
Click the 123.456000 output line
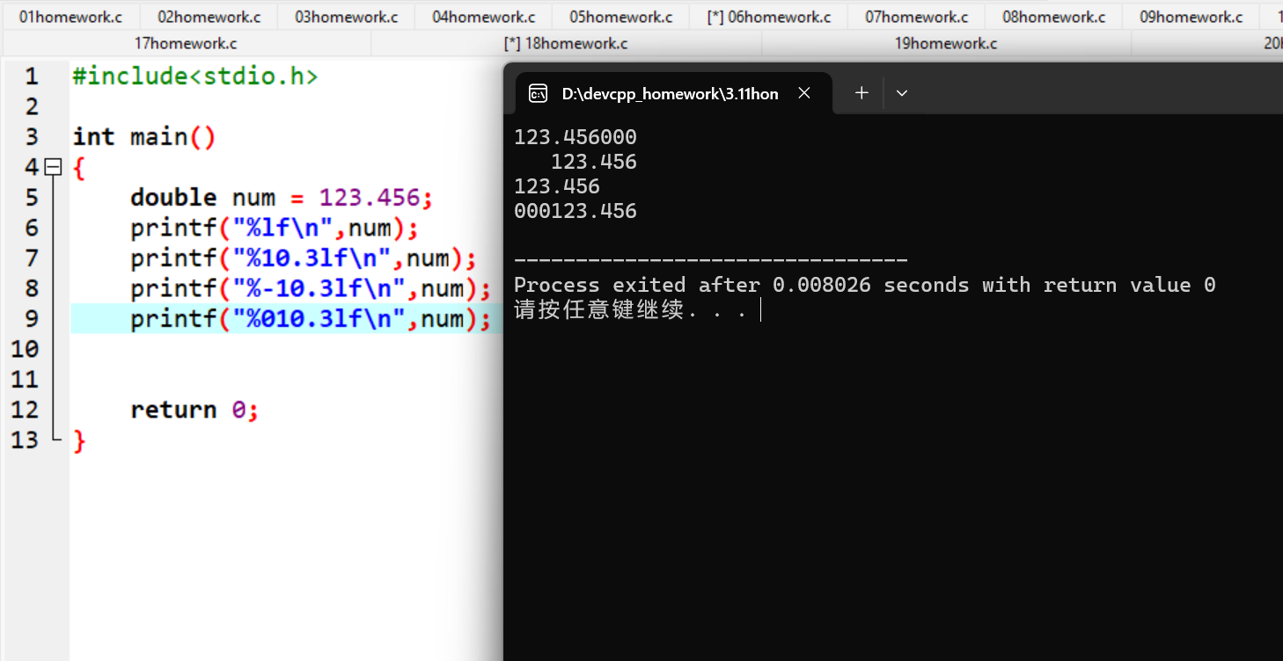(576, 137)
